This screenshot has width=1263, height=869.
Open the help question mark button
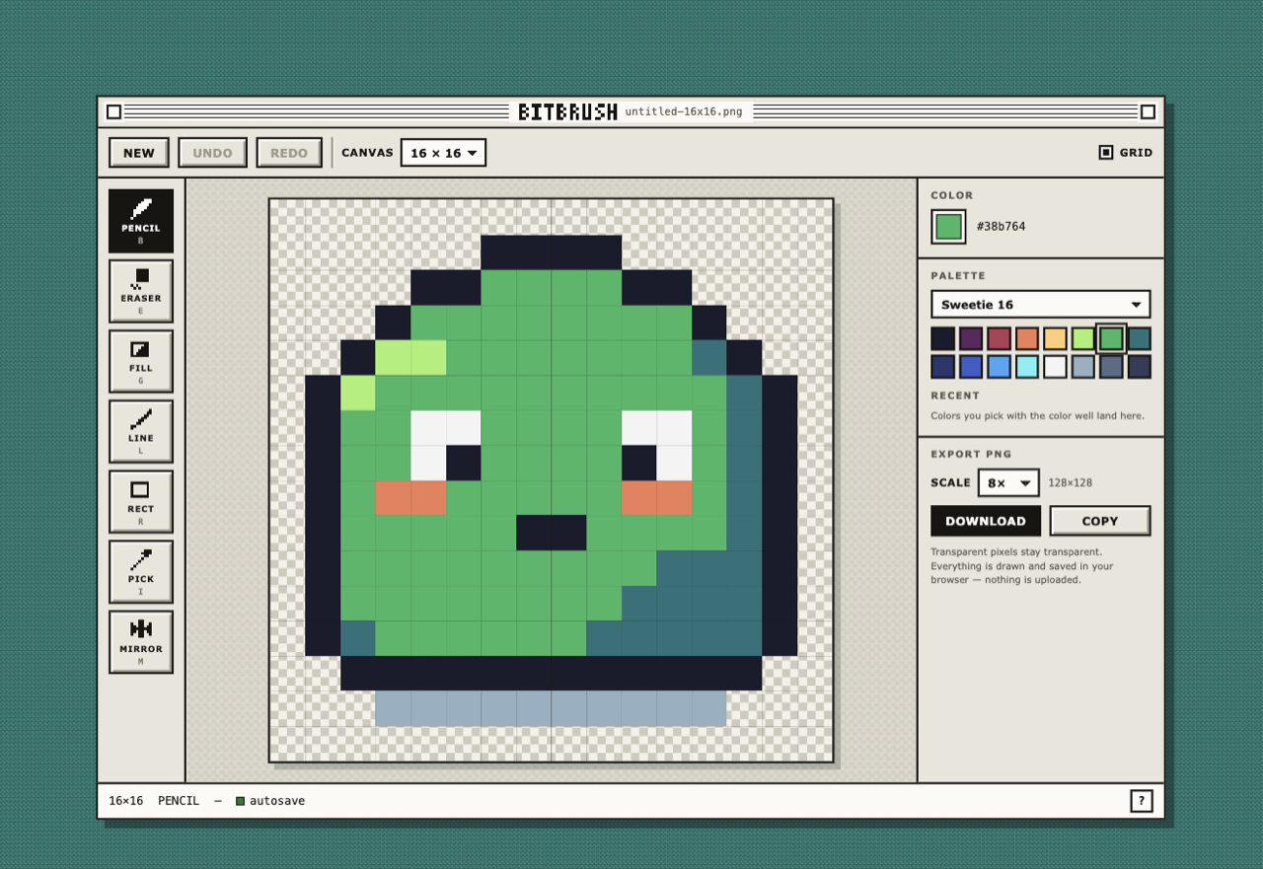[x=1142, y=801]
